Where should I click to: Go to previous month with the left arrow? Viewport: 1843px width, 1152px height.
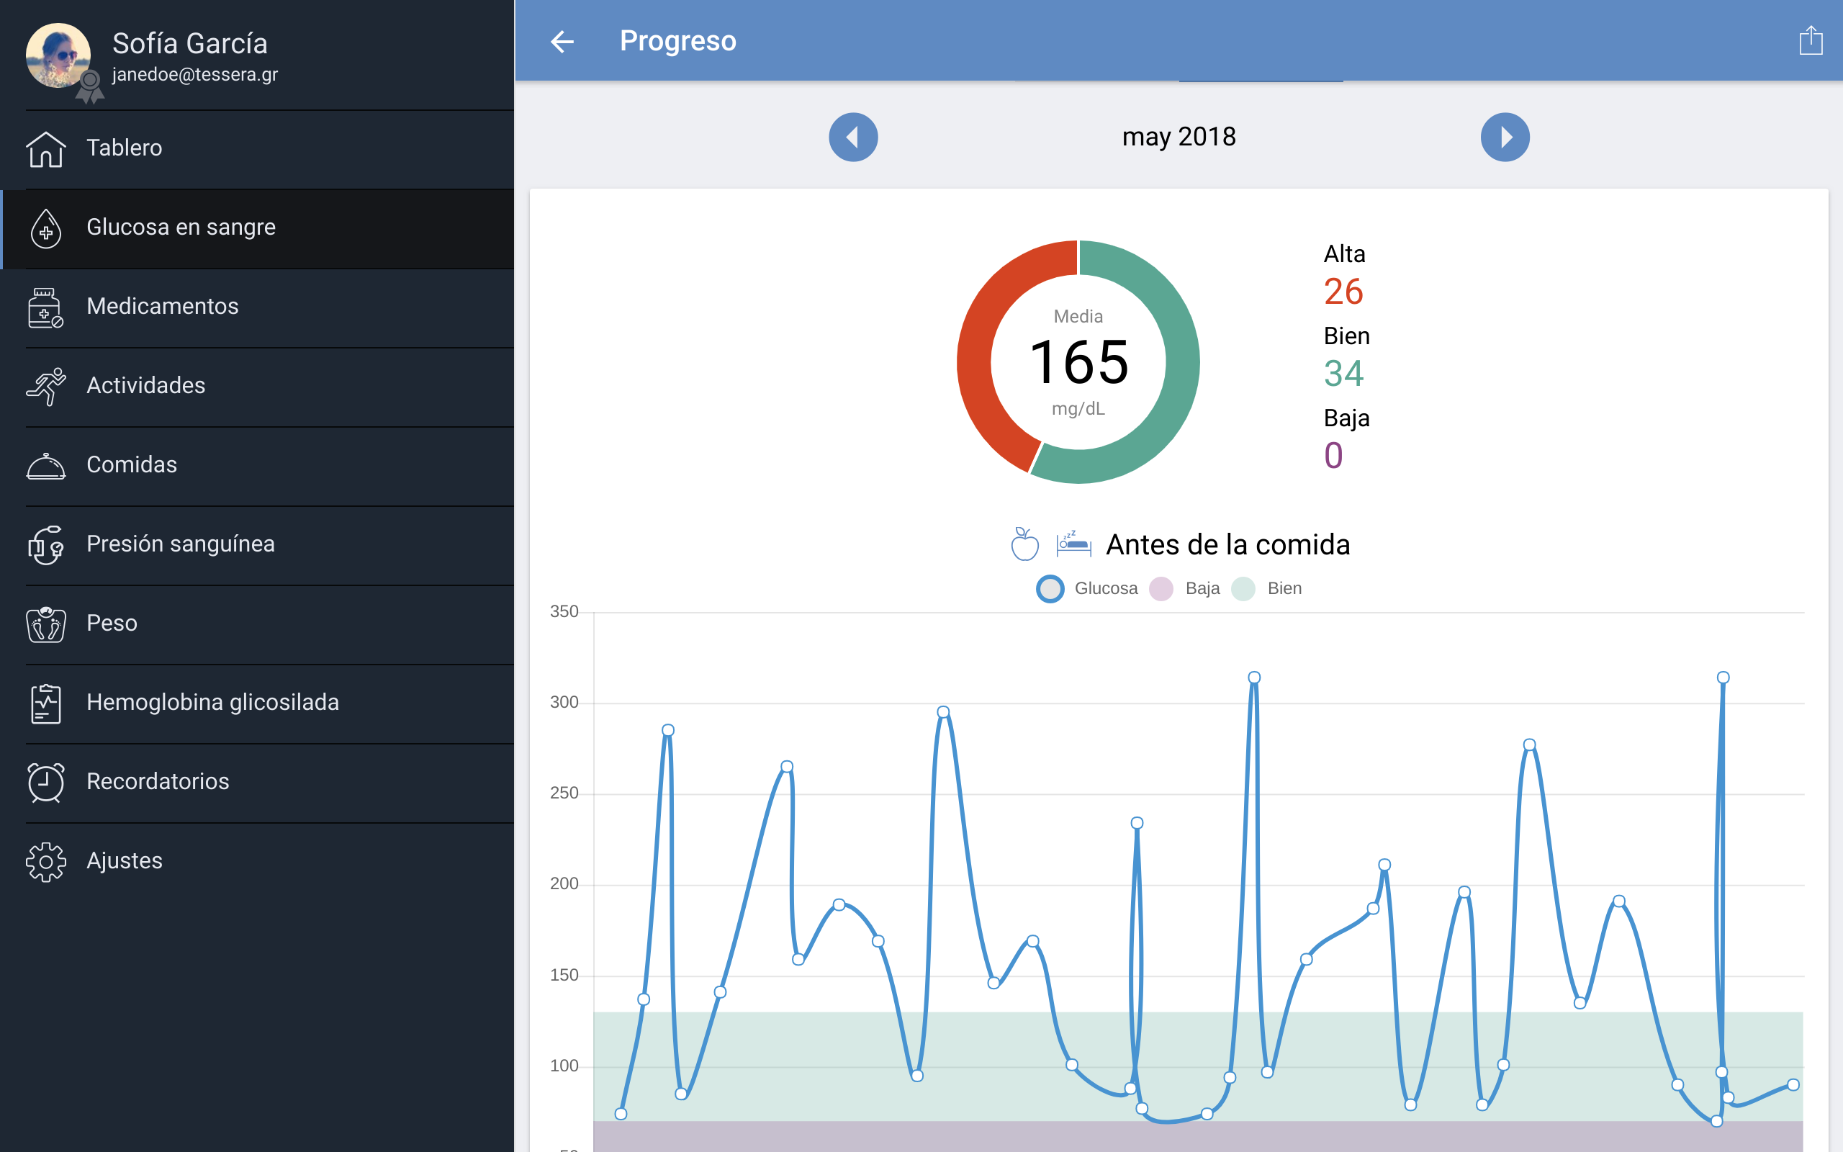coord(853,137)
